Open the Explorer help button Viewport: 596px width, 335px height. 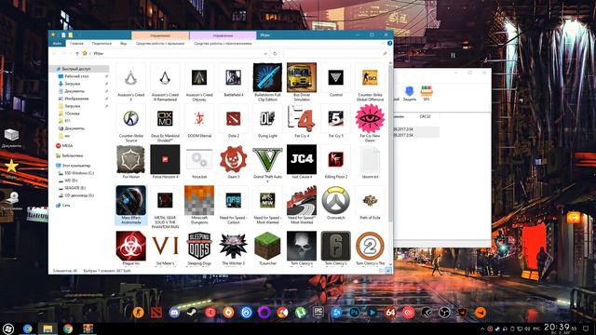pos(389,44)
